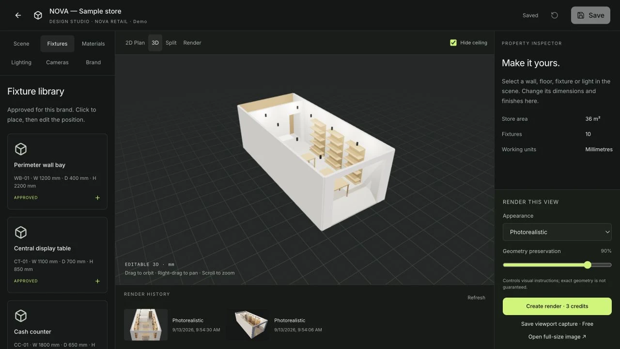Click the NOVA cube logo icon
The image size is (620, 349).
pyautogui.click(x=38, y=16)
